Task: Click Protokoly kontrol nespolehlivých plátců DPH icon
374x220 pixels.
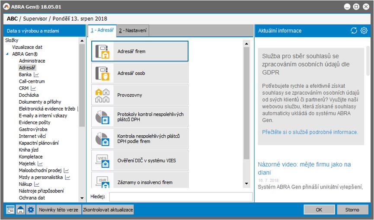Action: click(x=102, y=117)
